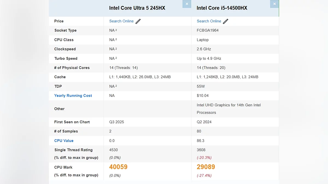Click the 3608 single thread rating
The width and height of the screenshot is (328, 184).
tap(201, 150)
